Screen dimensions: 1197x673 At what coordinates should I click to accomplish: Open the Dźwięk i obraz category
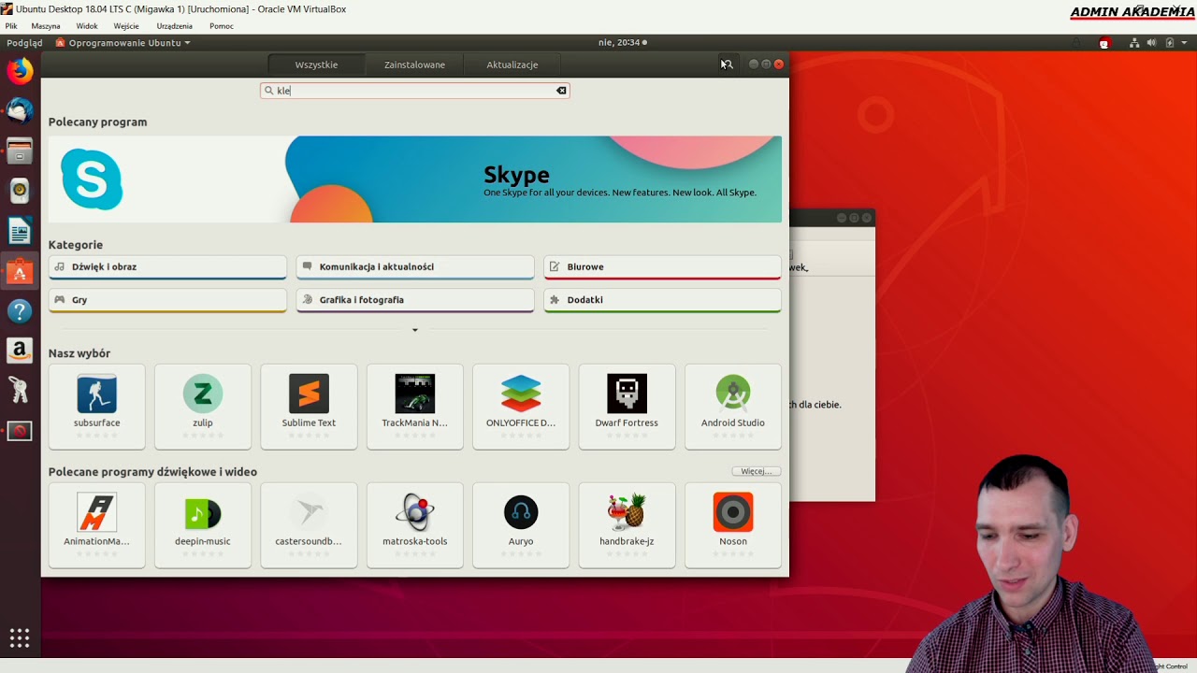tap(167, 267)
